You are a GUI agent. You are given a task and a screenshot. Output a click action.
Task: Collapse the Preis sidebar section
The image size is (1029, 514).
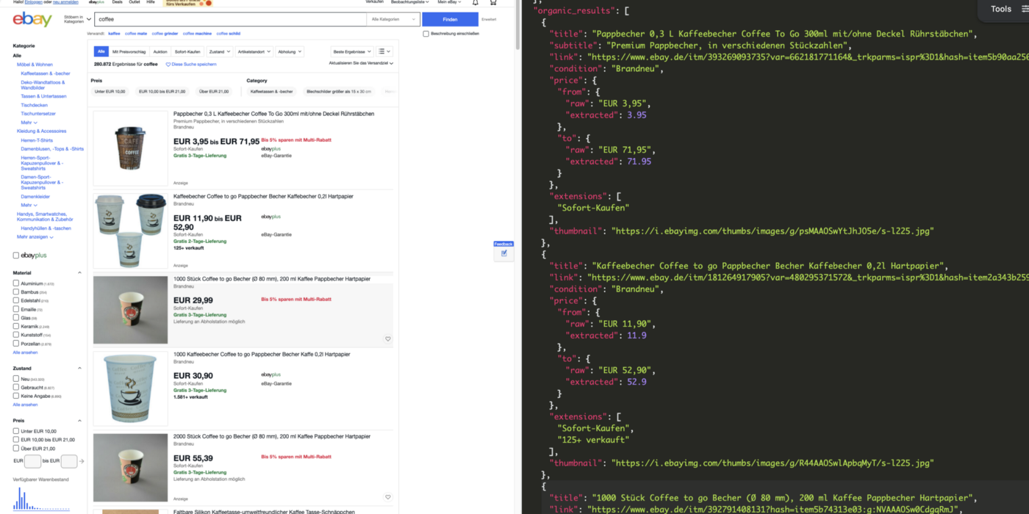coord(80,420)
